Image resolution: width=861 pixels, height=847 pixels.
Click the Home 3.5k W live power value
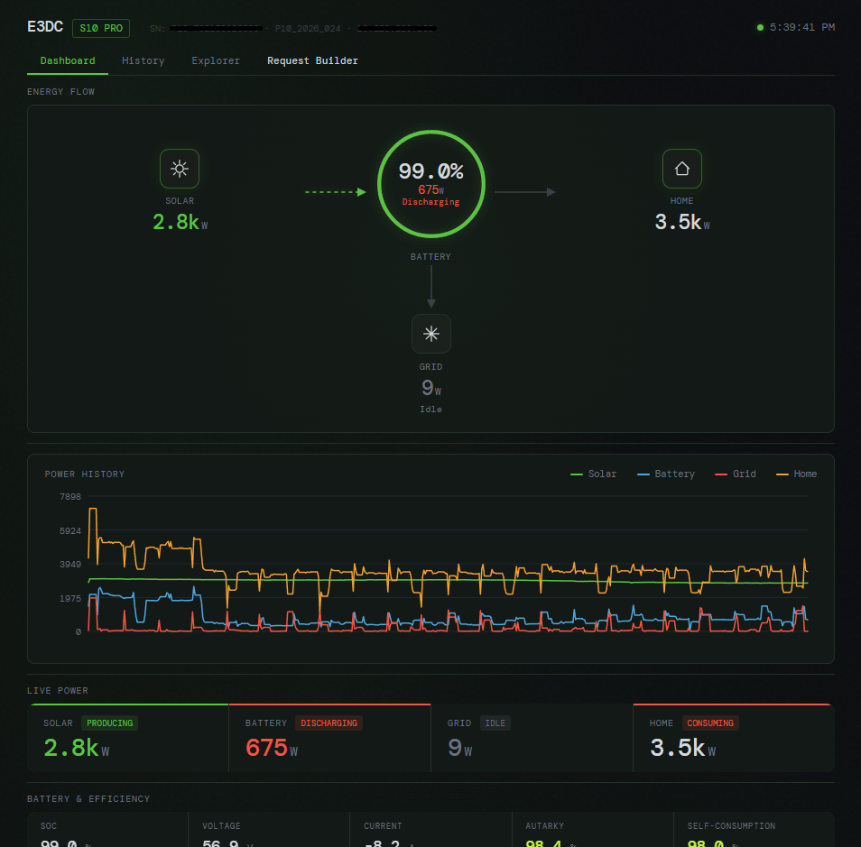[682, 748]
